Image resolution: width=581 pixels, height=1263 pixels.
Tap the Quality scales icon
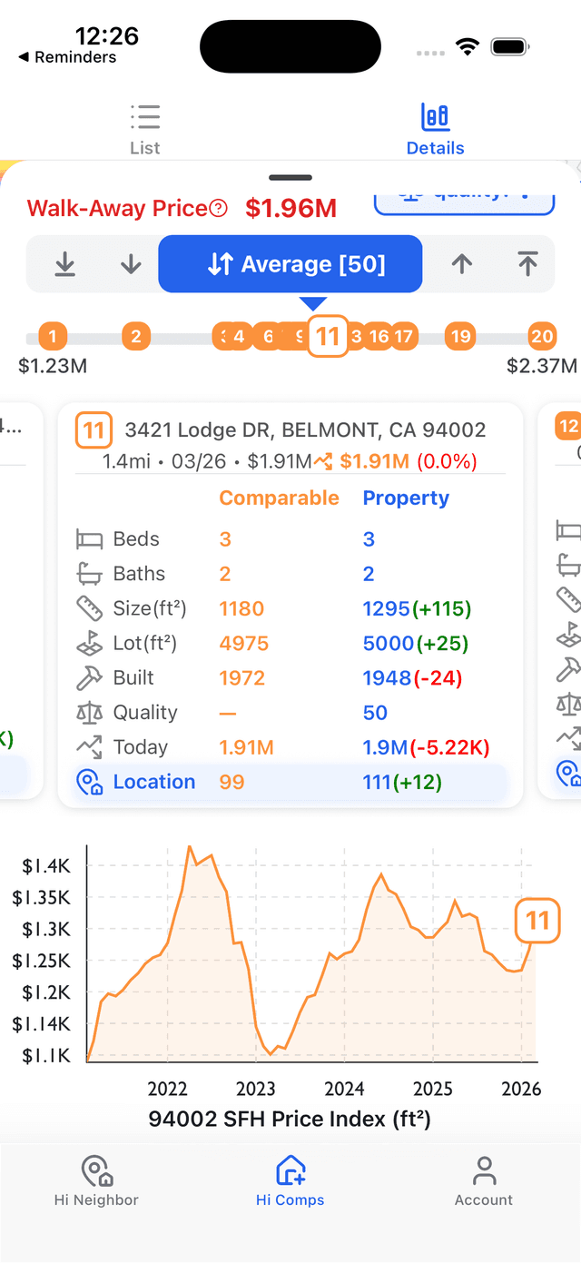(x=89, y=713)
